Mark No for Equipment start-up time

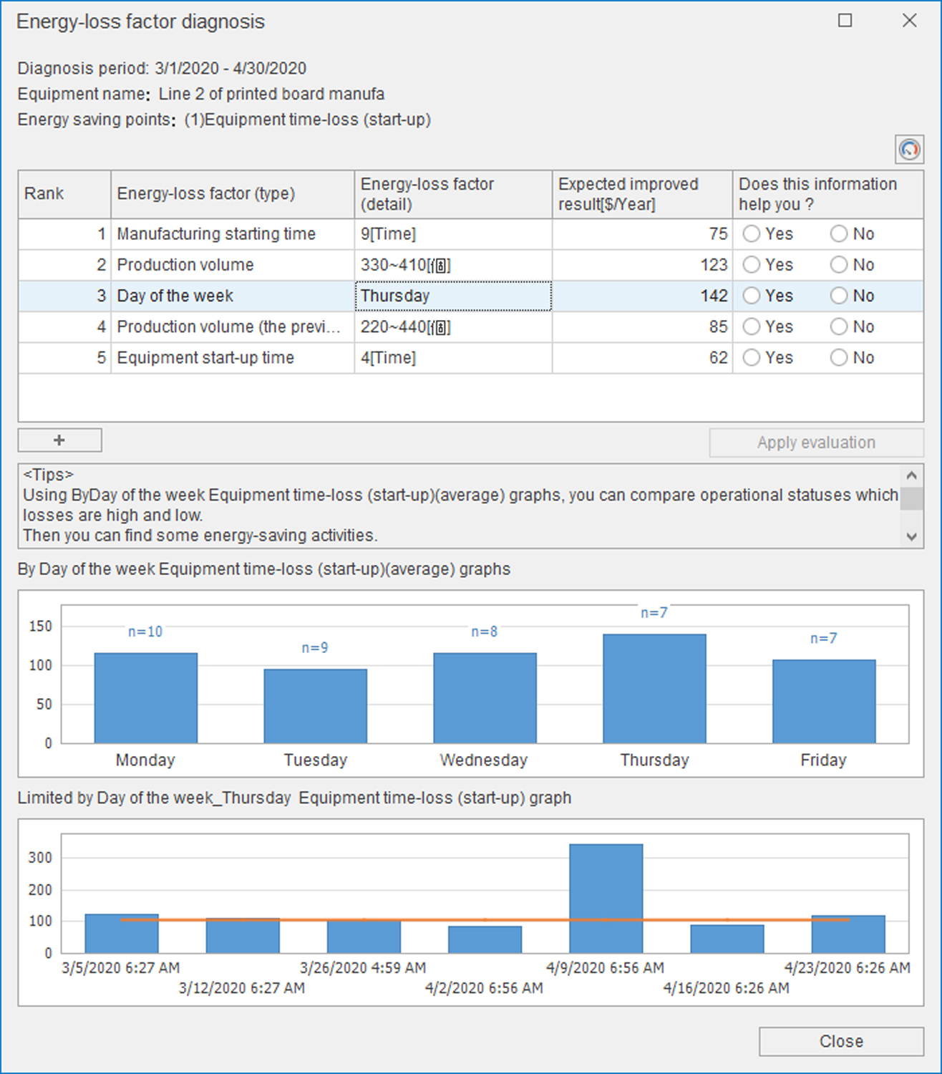tap(839, 358)
